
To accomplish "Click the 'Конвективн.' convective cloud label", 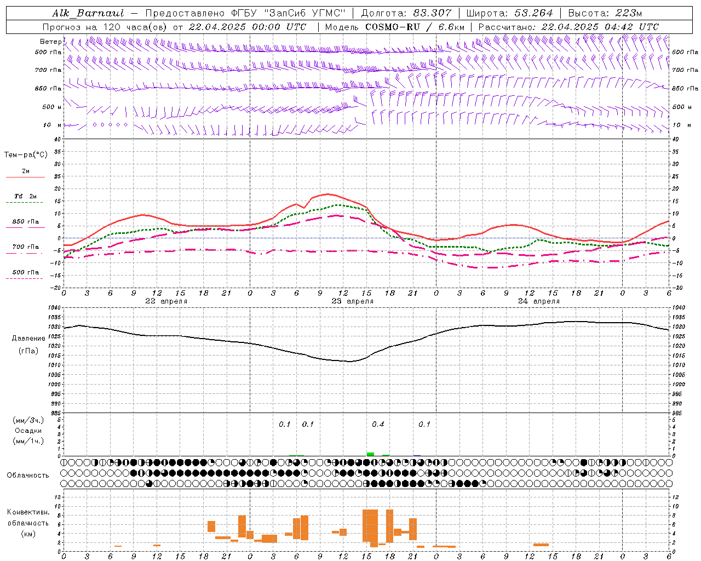I will [28, 512].
